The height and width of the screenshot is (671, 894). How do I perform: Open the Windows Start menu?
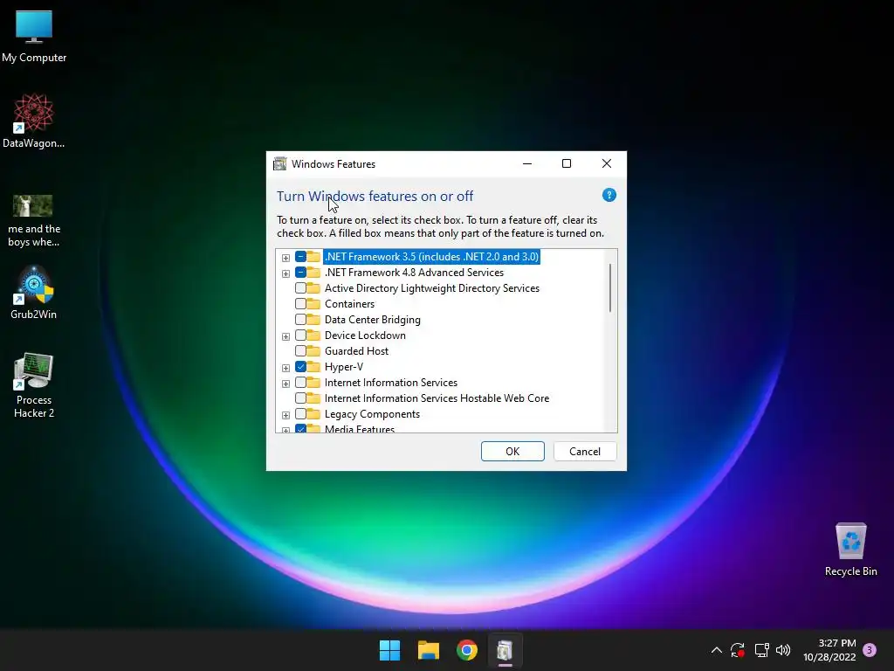pos(390,650)
